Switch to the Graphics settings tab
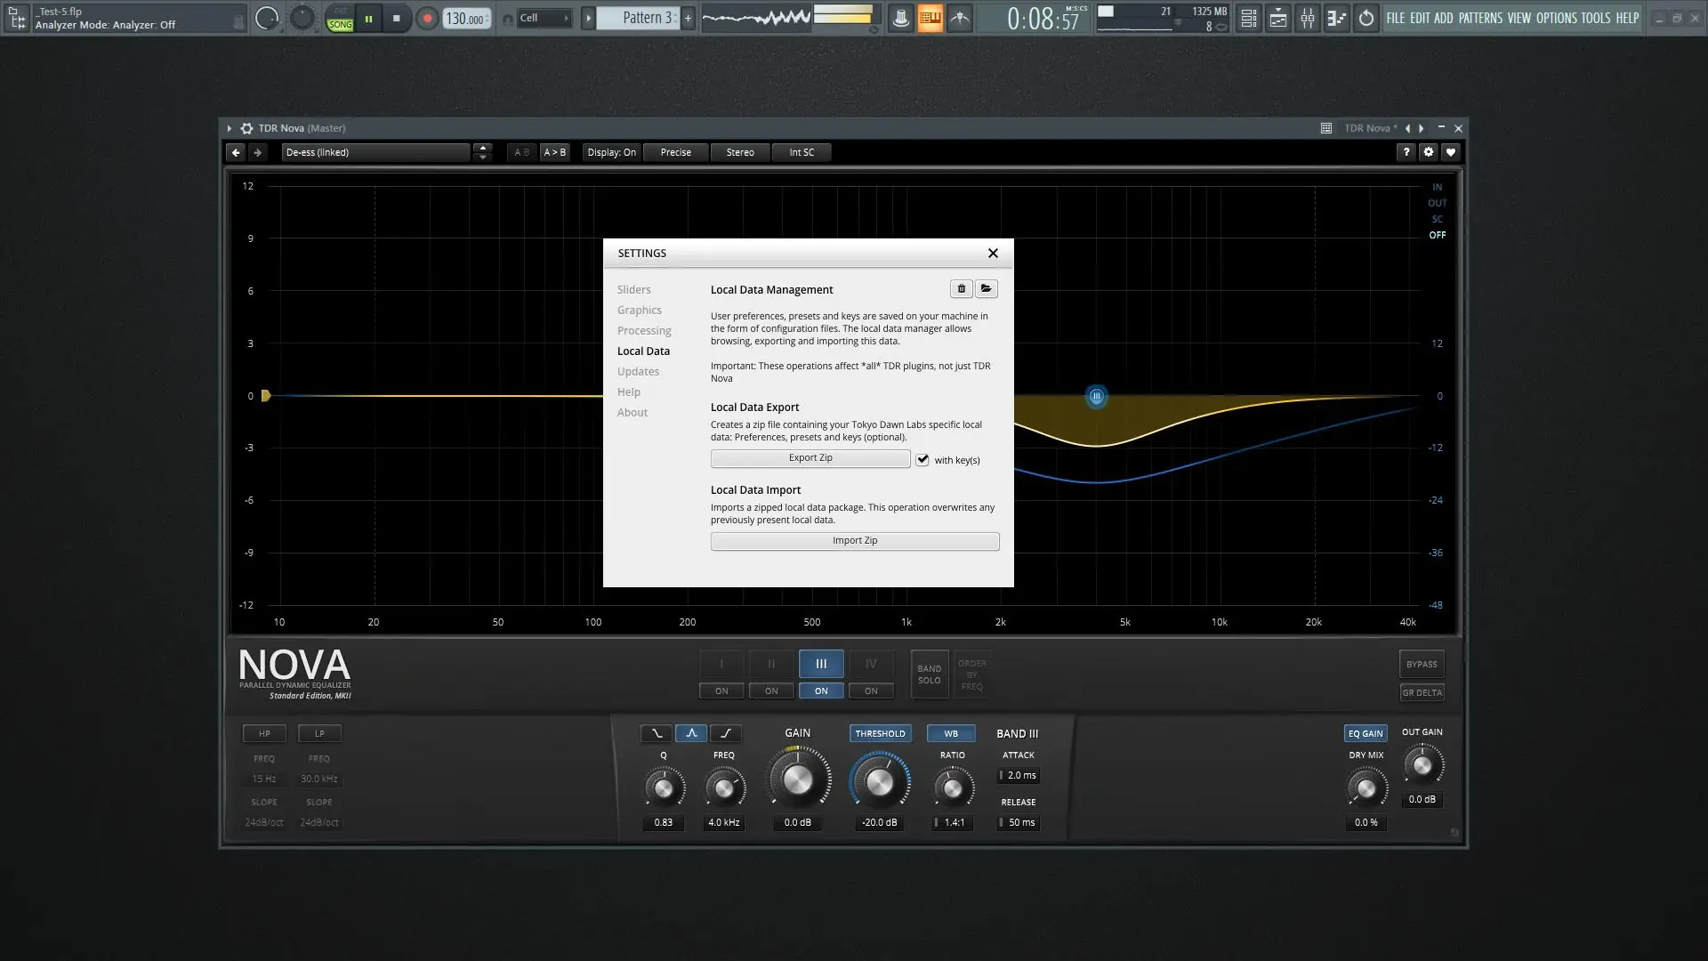This screenshot has height=961, width=1708. click(639, 310)
